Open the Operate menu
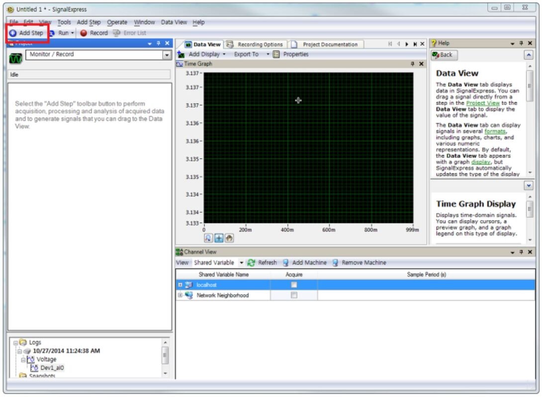 117,22
